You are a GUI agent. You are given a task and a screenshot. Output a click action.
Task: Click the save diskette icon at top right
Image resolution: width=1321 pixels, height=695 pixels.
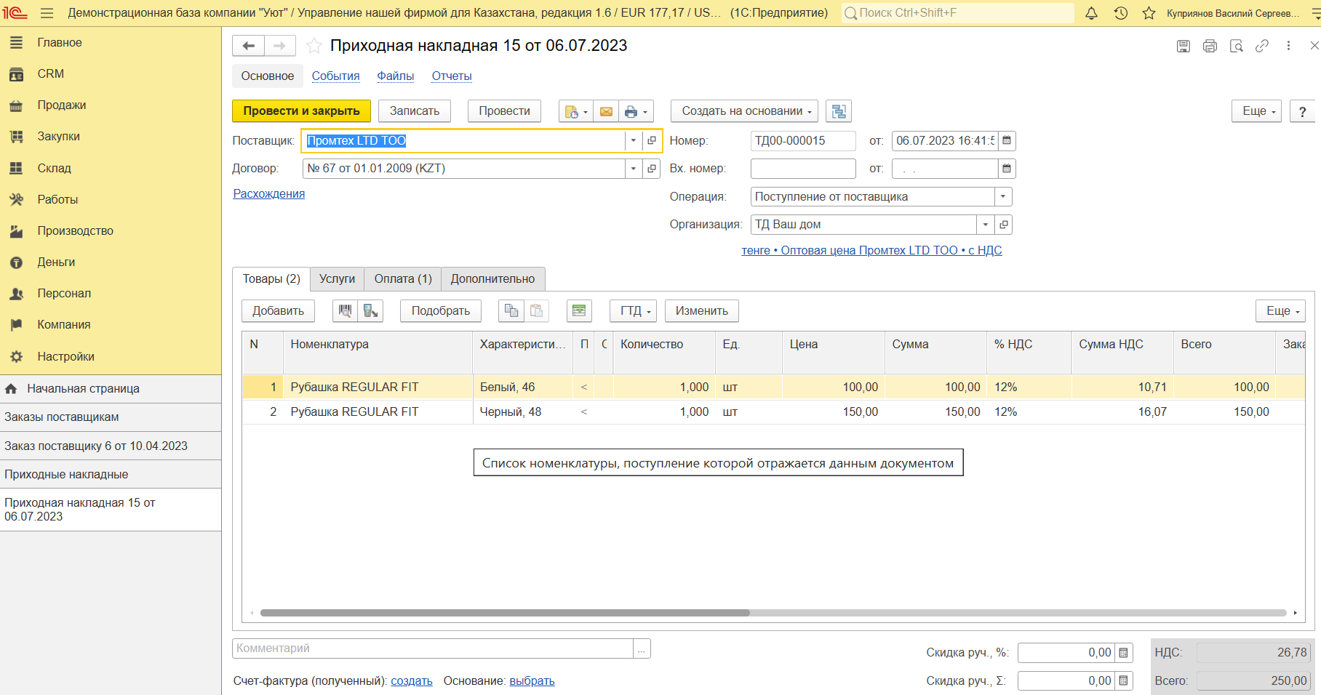1184,46
